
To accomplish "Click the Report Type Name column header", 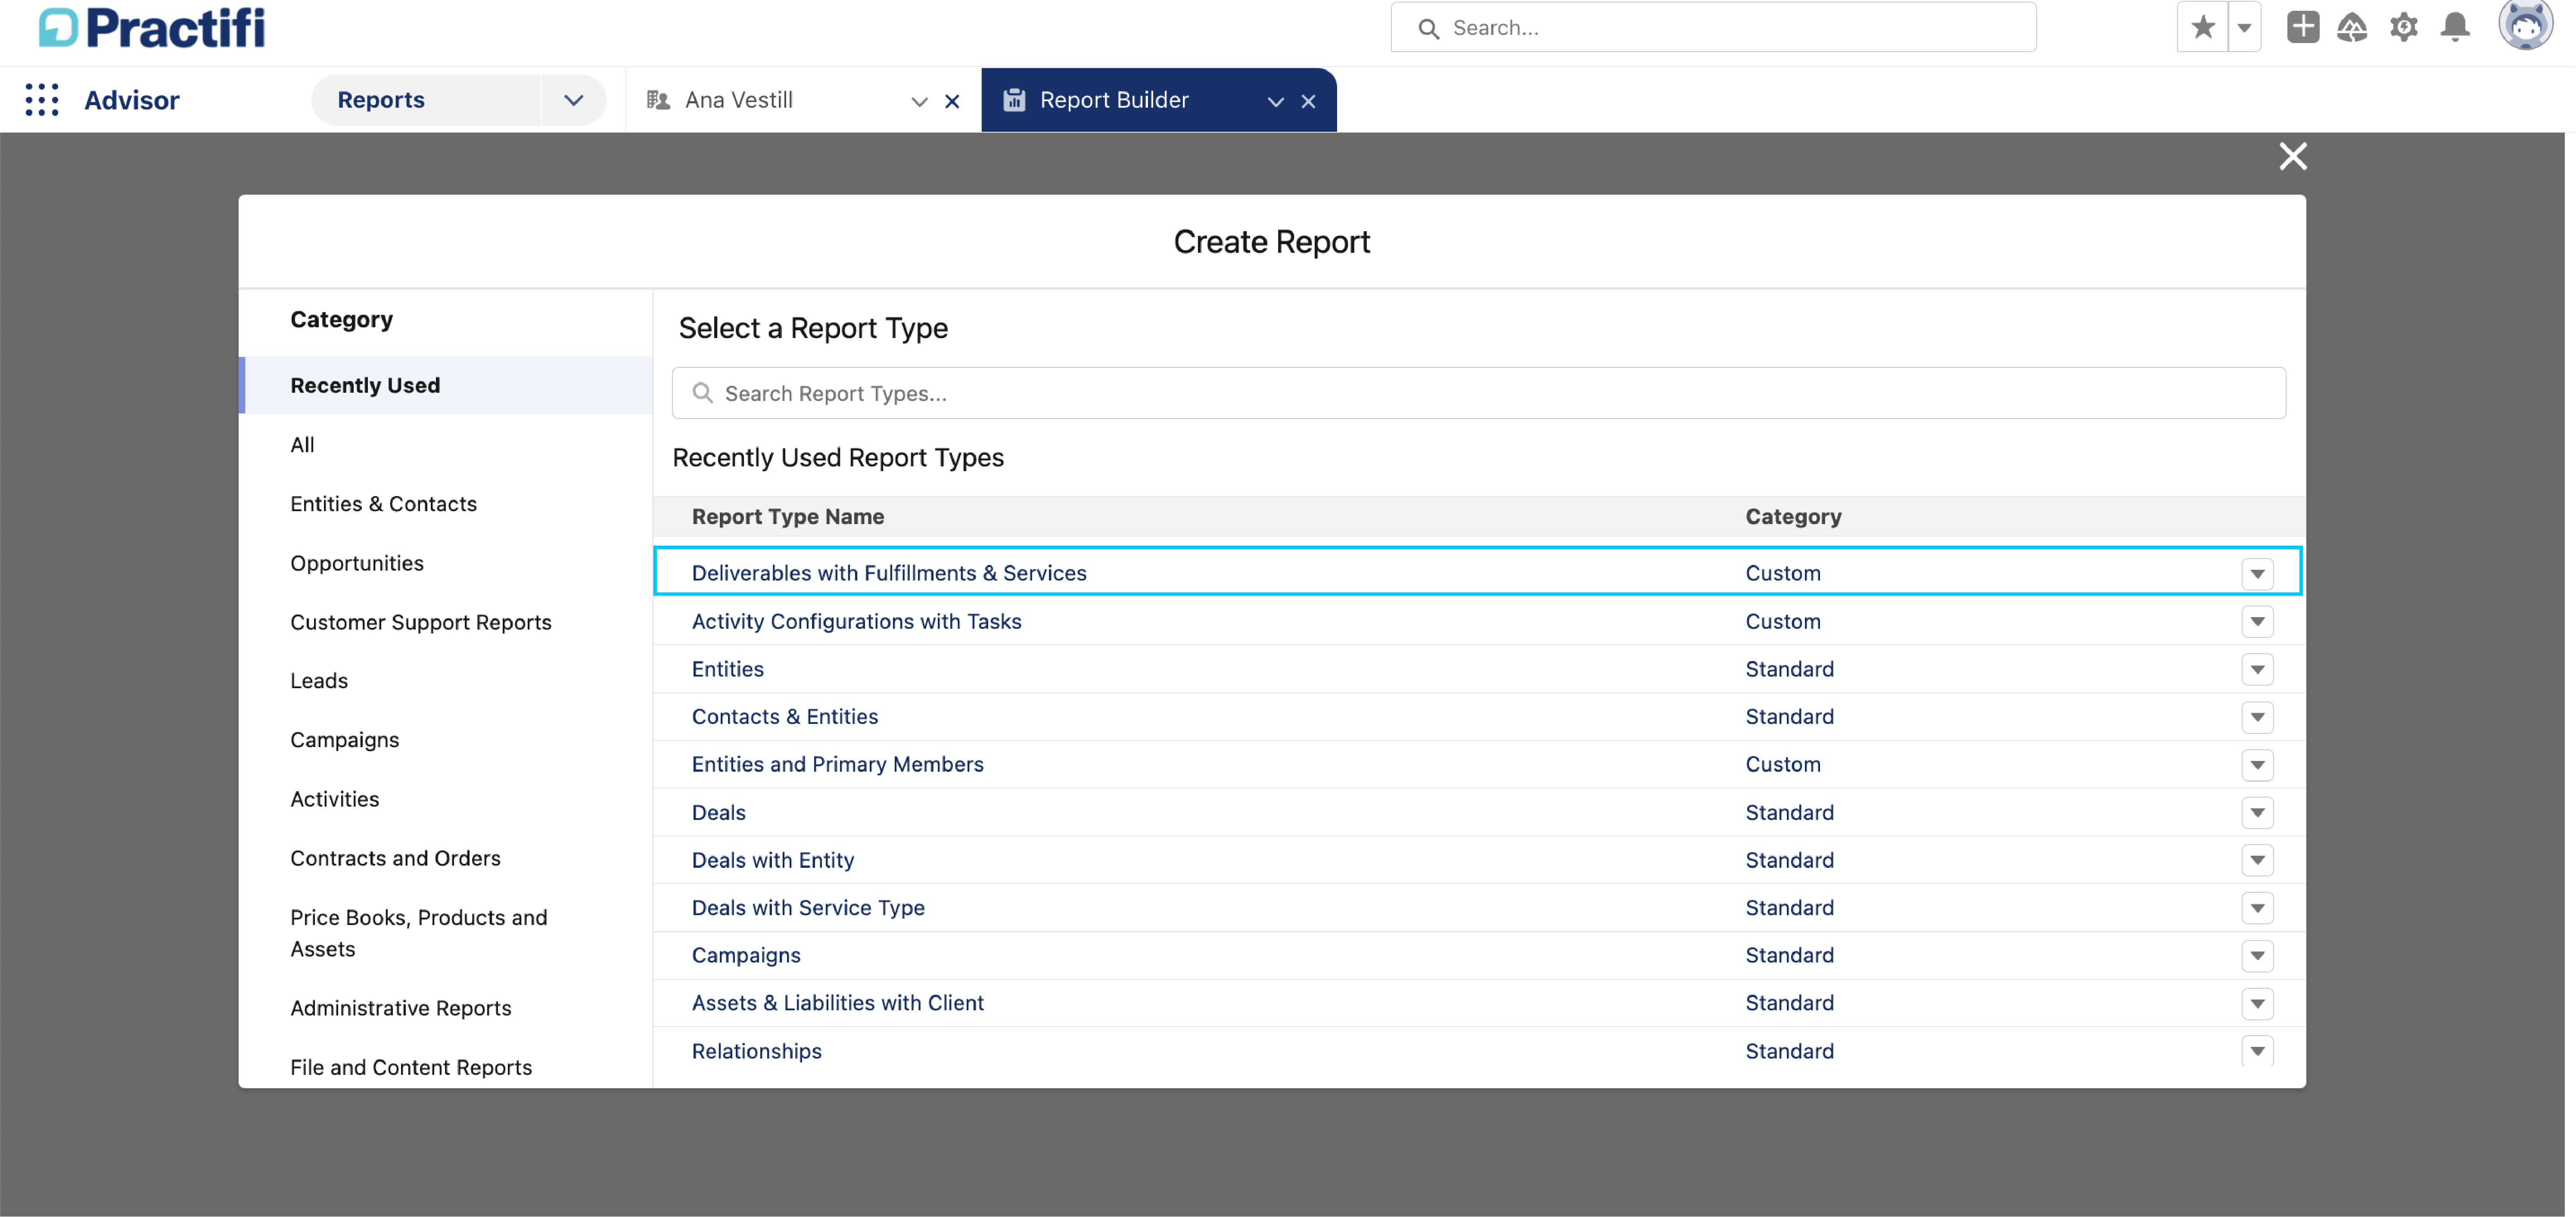I will (788, 517).
